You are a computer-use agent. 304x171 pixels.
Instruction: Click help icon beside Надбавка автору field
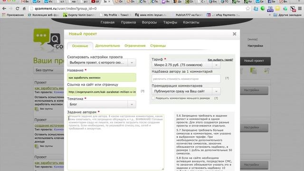point(227,78)
